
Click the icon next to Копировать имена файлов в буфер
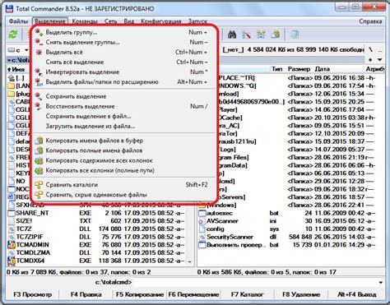click(x=39, y=141)
